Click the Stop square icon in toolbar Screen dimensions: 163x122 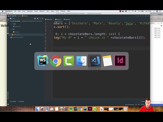click(x=146, y=16)
